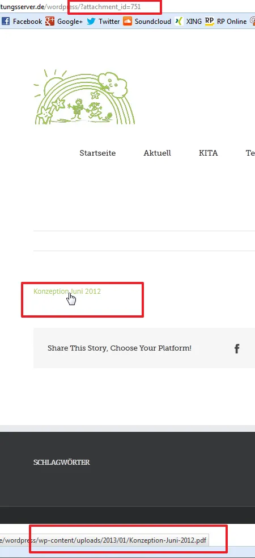
Task: Open the KITA menu item
Action: [x=208, y=153]
